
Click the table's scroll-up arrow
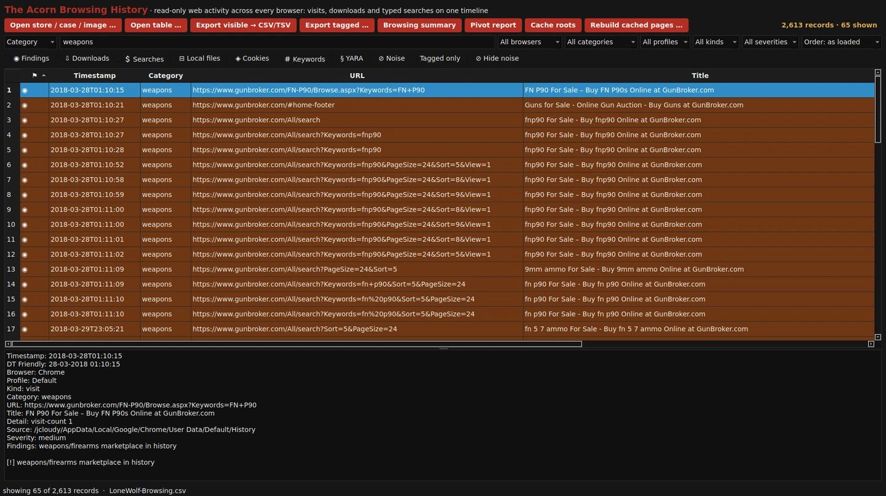point(878,73)
